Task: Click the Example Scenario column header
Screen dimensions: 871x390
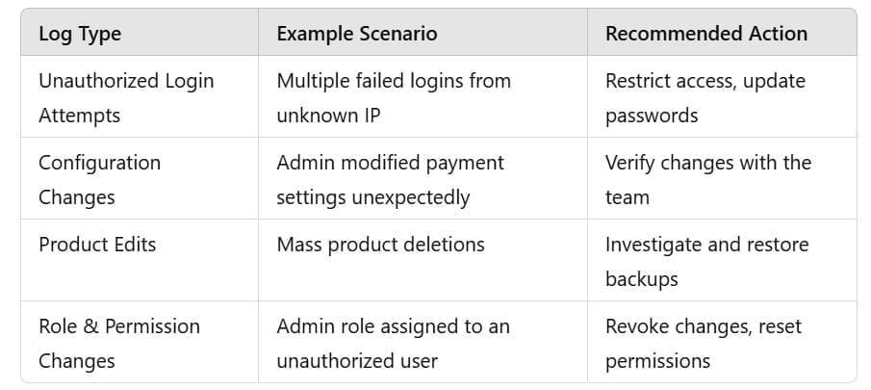Action: pyautogui.click(x=357, y=34)
